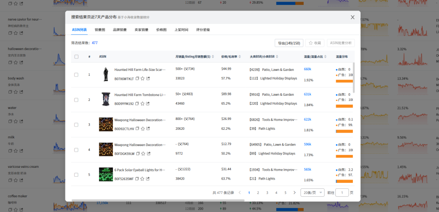Go to page 5 in pagination
This screenshot has width=439, height=212.
pos(285,193)
